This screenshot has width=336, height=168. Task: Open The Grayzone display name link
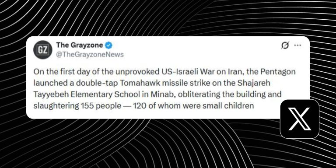click(80, 45)
